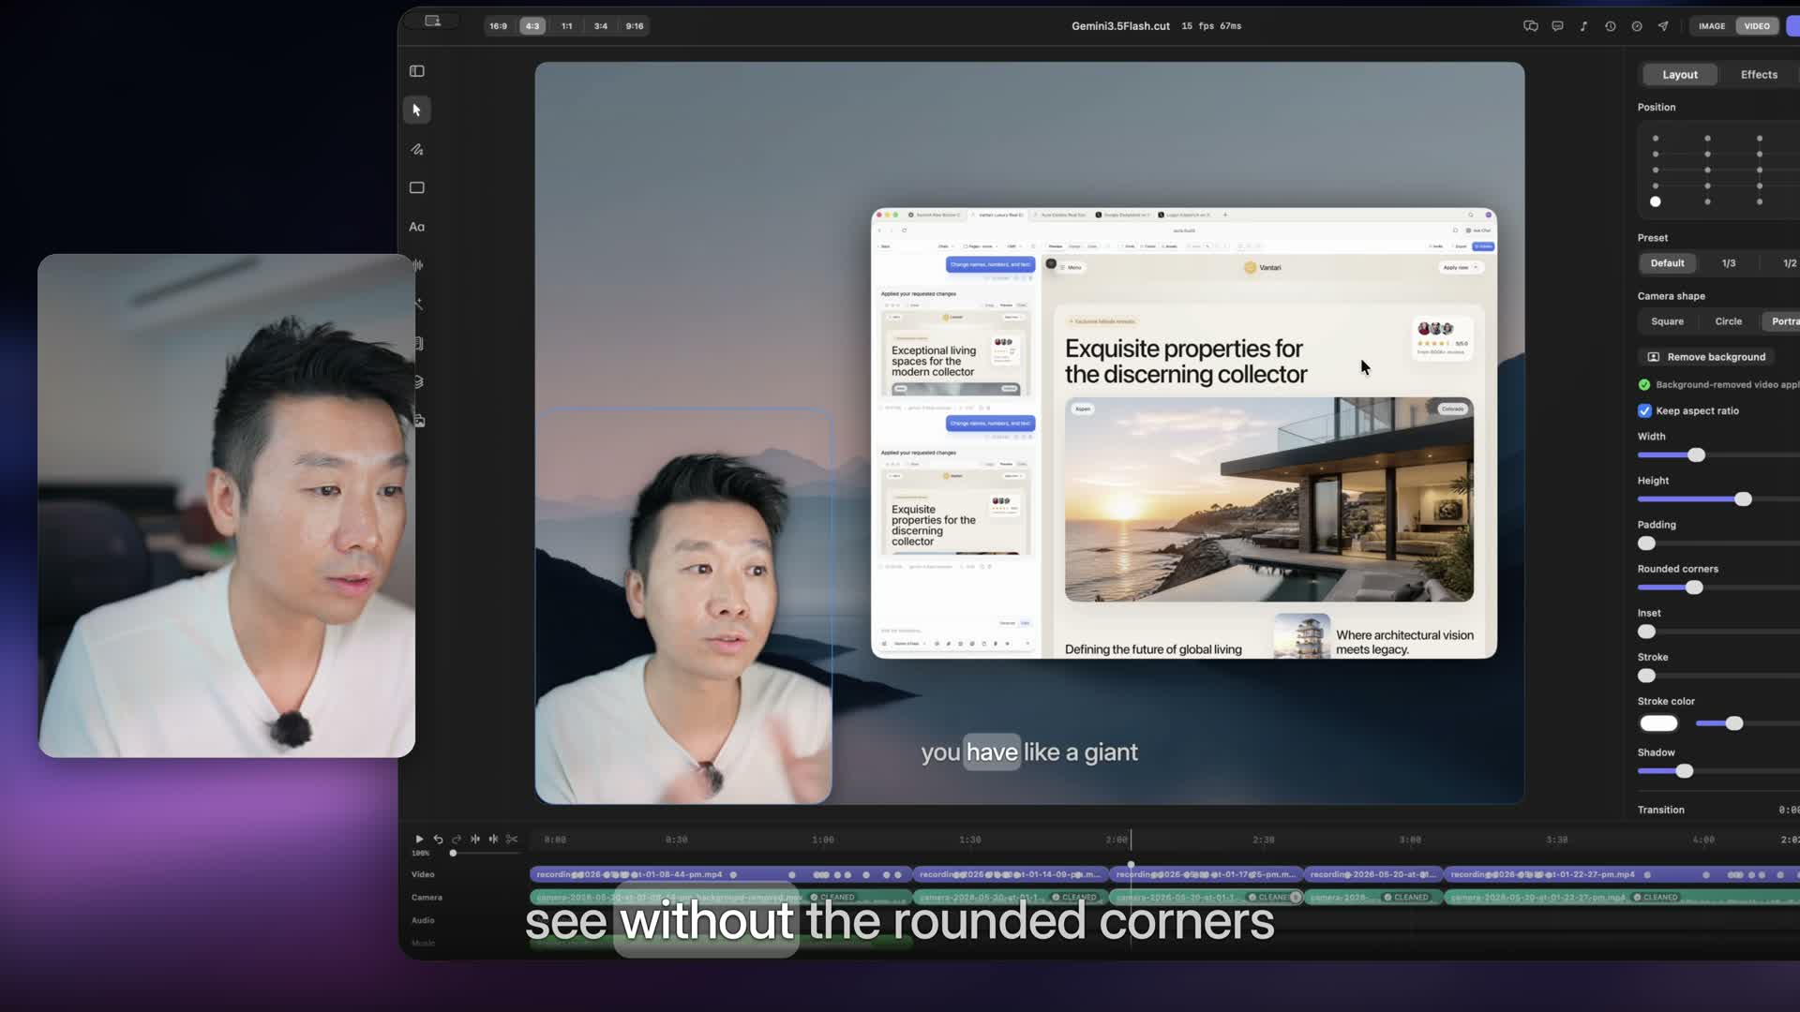The width and height of the screenshot is (1800, 1012).
Task: Adjust the Height slider handle
Action: point(1743,499)
